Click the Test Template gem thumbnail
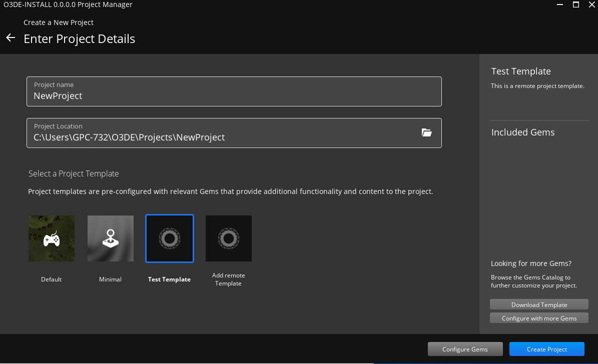Screen dimensions: 598x364 point(169,238)
